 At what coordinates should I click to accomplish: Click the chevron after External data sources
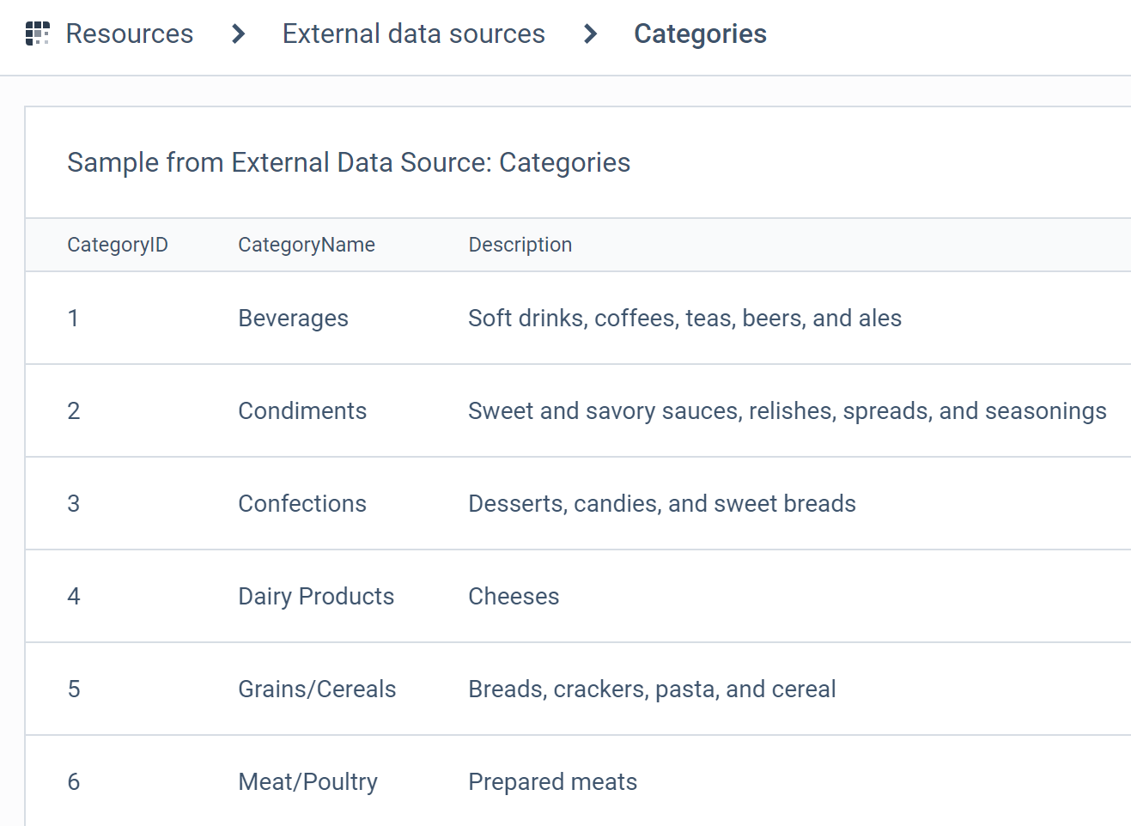pos(590,35)
